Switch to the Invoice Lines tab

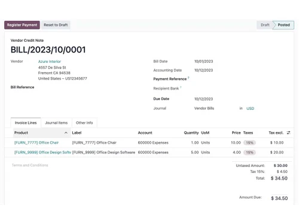tap(26, 123)
